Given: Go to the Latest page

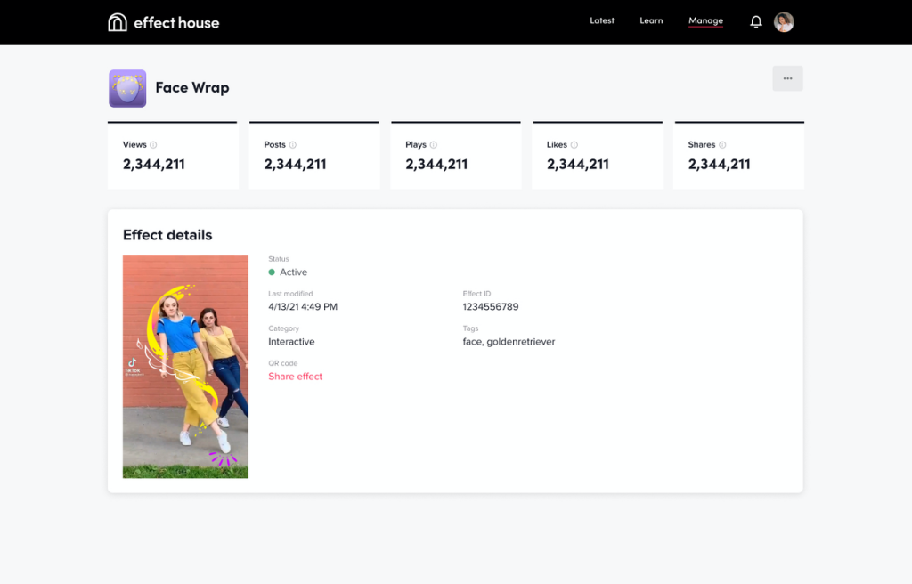Looking at the screenshot, I should [x=602, y=21].
